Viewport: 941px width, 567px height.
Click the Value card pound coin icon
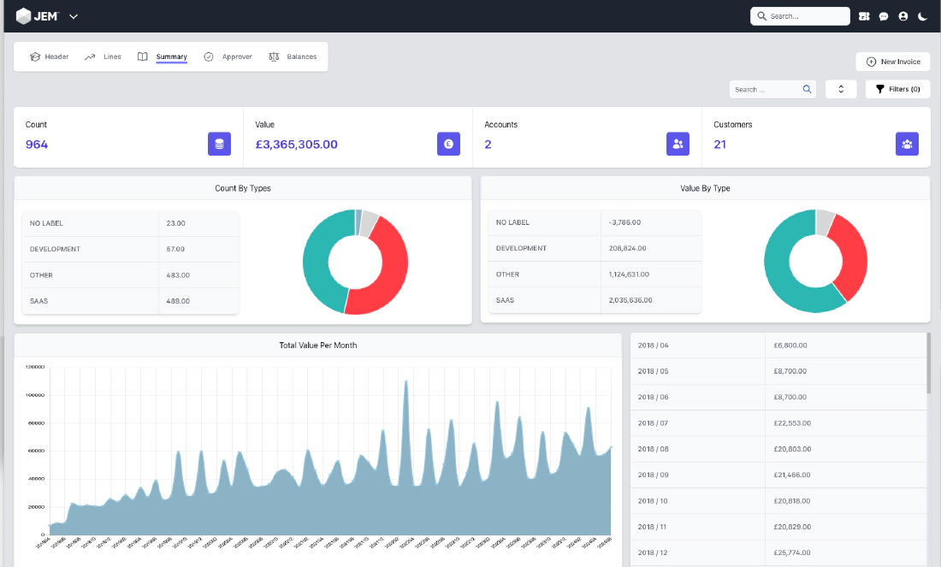click(448, 144)
